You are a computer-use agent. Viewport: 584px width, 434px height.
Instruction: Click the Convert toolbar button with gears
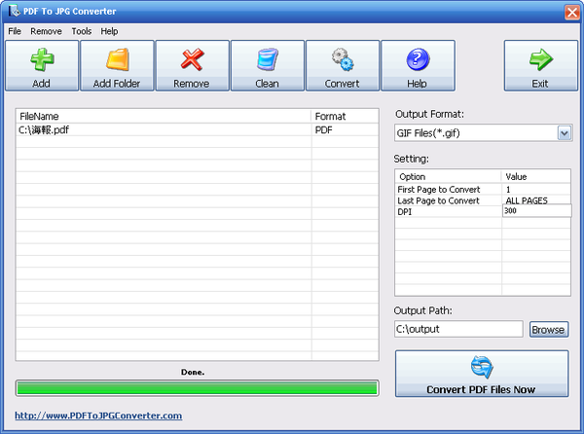(343, 65)
